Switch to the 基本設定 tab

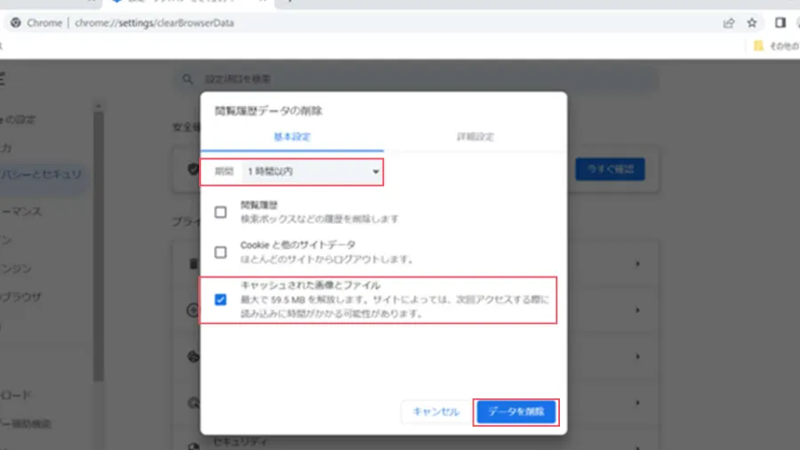point(292,137)
